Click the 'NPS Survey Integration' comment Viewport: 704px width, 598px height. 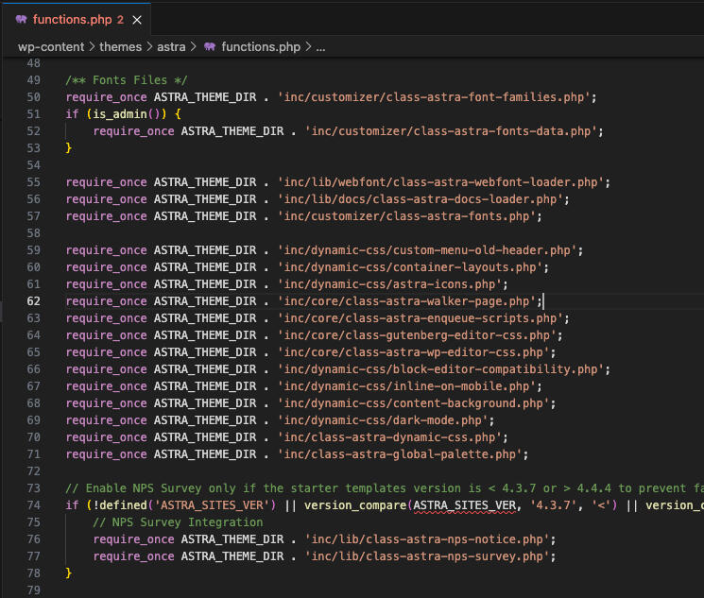click(x=178, y=522)
